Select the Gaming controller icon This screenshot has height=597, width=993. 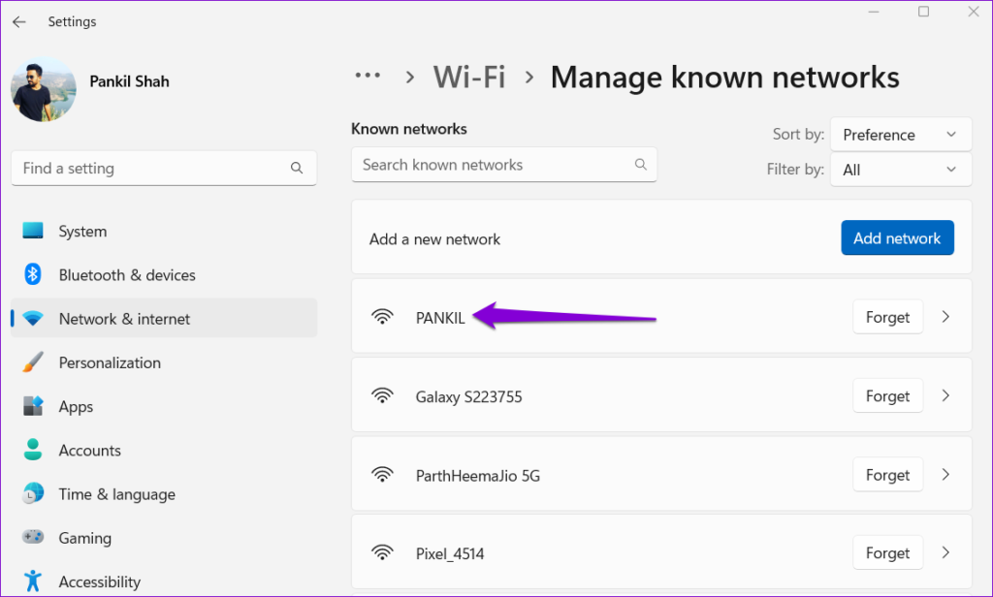[x=33, y=537]
